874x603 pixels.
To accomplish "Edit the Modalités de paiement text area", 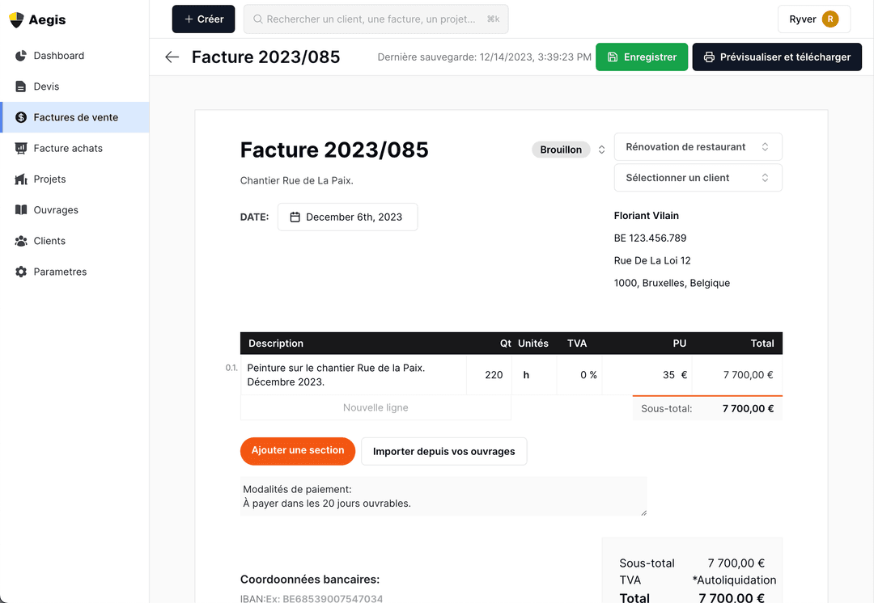I will pos(443,496).
